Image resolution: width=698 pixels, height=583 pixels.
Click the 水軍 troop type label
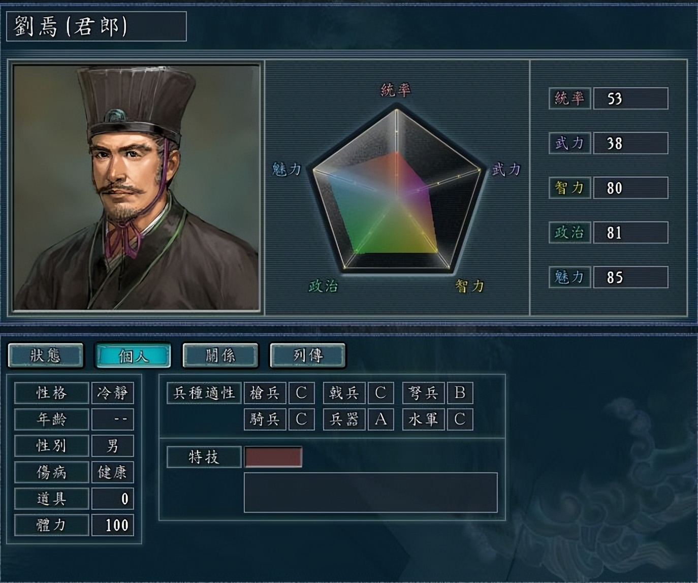423,419
